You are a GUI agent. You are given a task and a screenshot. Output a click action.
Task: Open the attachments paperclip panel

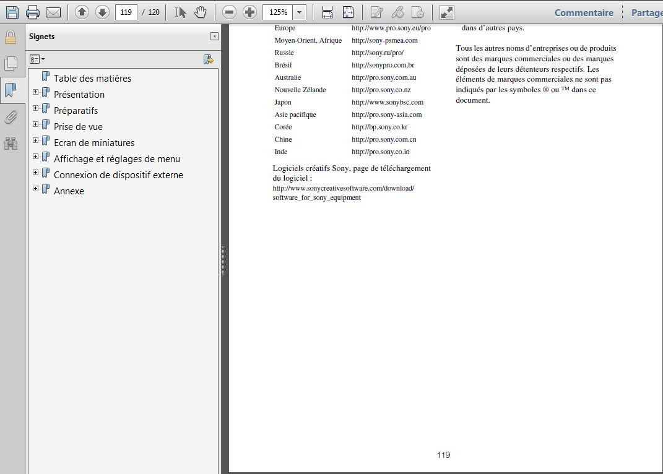point(11,117)
